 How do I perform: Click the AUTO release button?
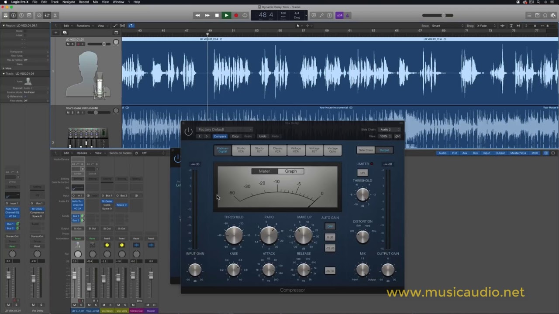330,271
